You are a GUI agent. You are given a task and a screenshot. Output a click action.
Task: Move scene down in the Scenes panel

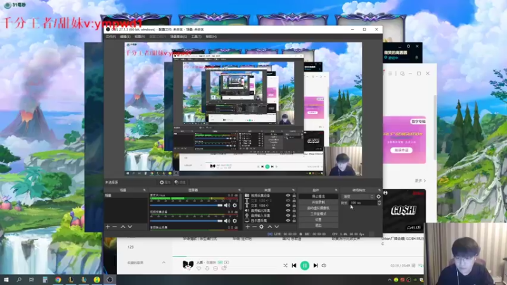130,227
